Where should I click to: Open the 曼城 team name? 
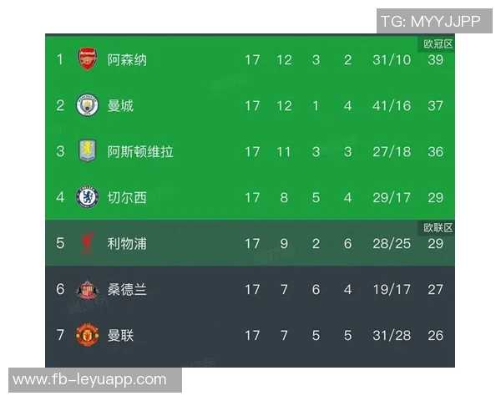[120, 106]
